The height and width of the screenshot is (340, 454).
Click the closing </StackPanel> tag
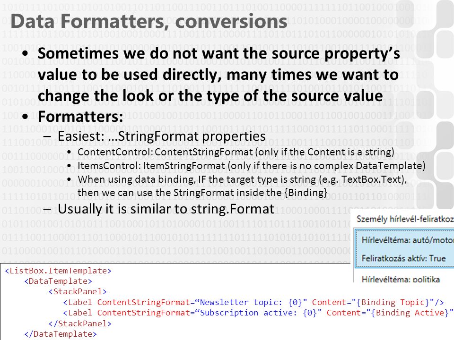point(80,323)
